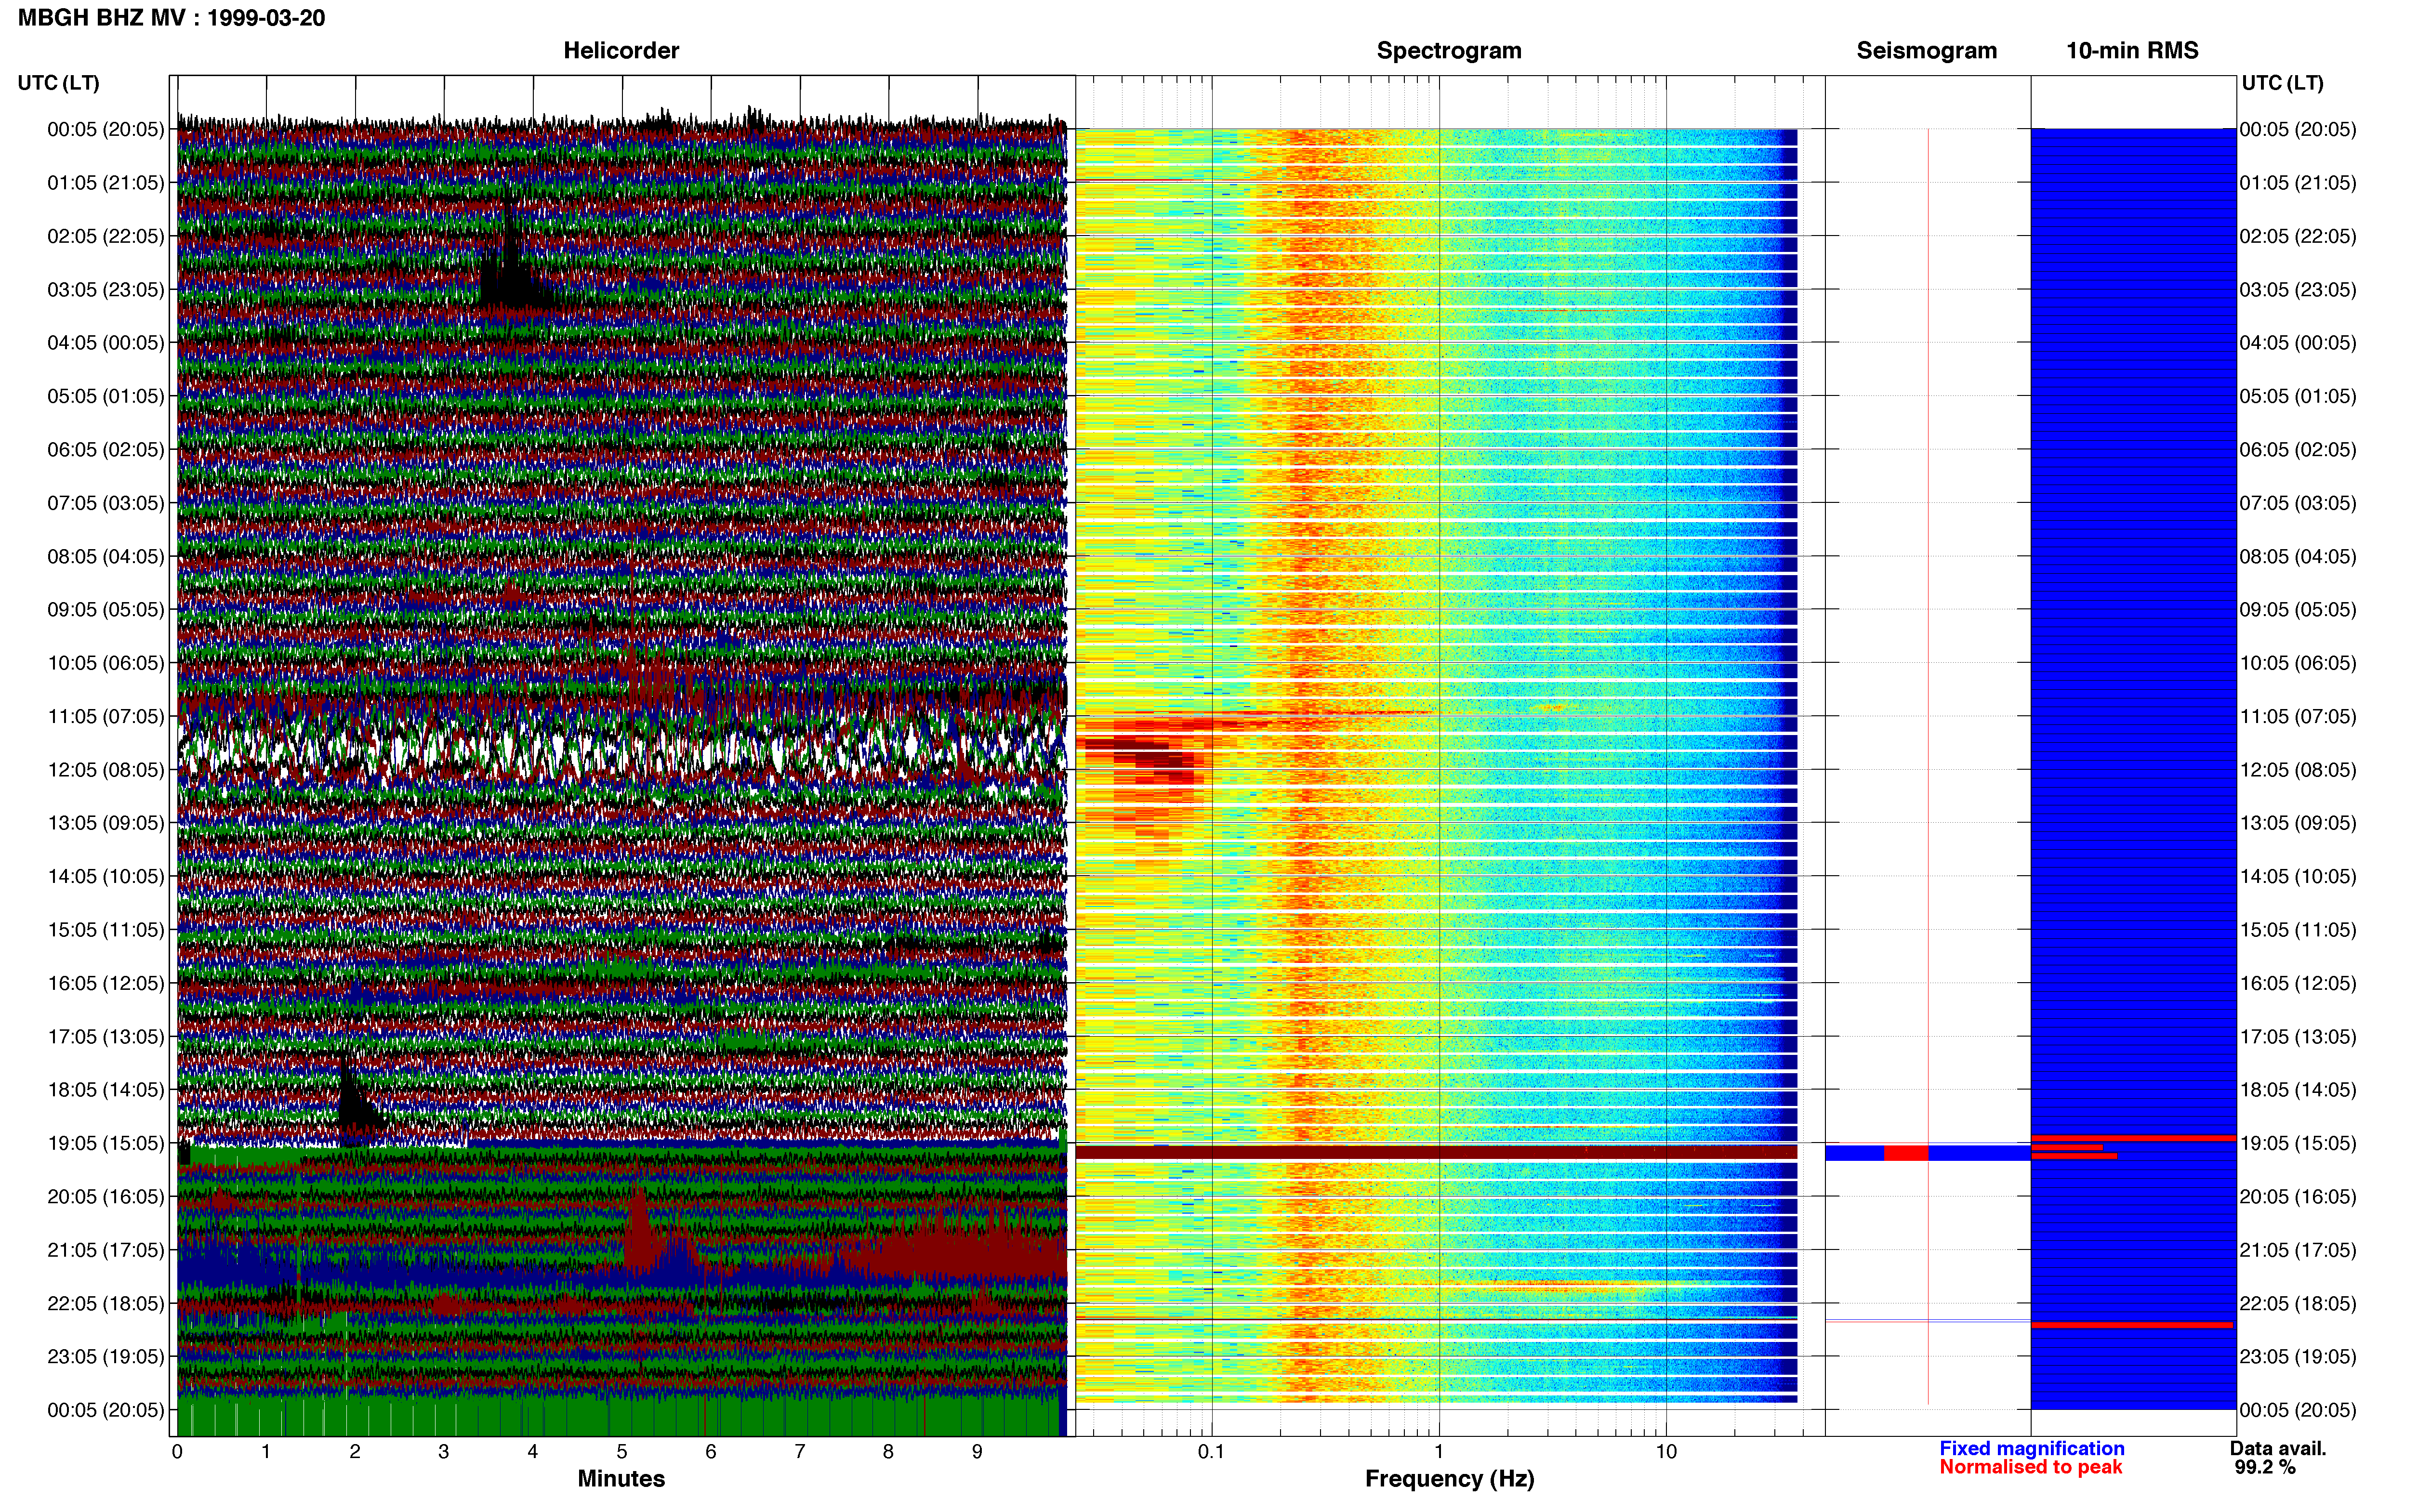Click the plot title 'MBGH BHZ MV : 1999-03-20'
The height and width of the screenshot is (1512, 2418).
click(x=171, y=18)
